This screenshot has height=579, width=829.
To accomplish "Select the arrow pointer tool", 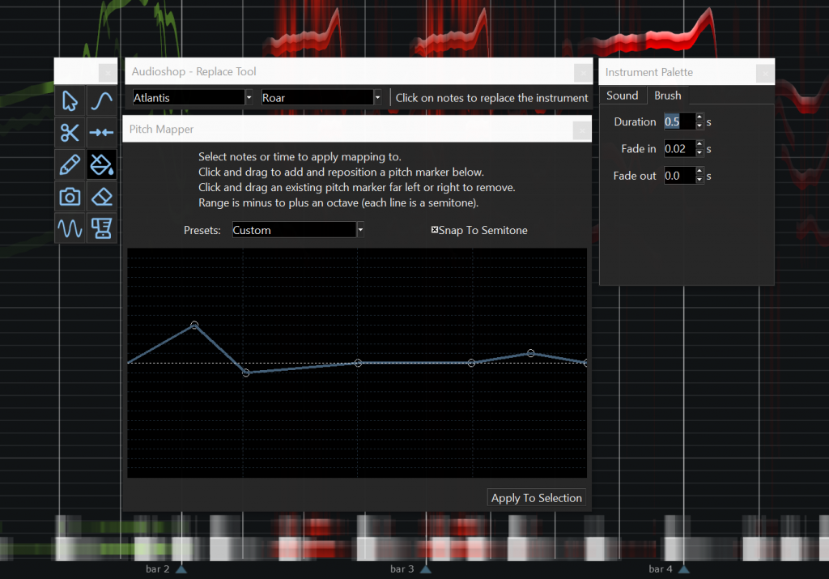I will click(70, 101).
